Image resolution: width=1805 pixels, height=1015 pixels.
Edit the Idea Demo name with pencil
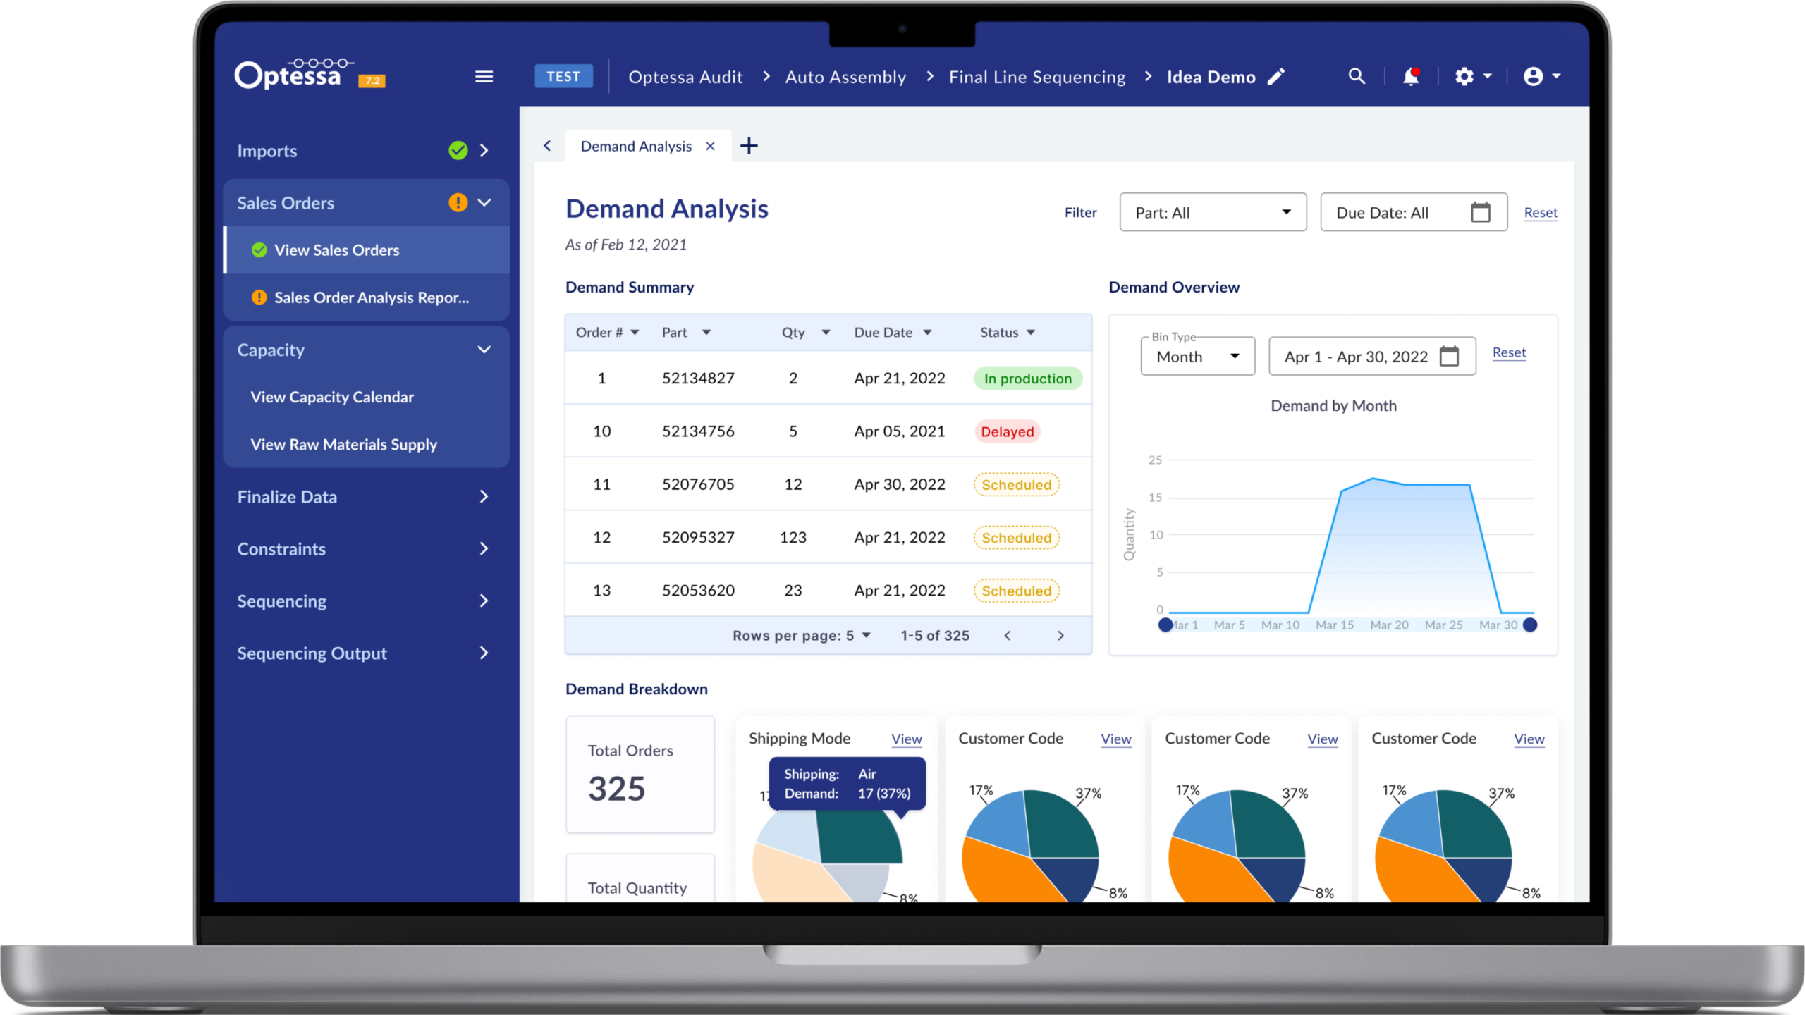pyautogui.click(x=1276, y=76)
